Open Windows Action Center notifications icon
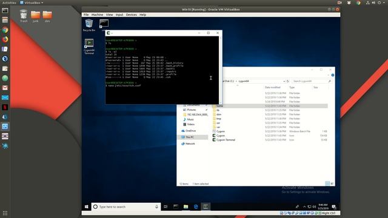 334,206
